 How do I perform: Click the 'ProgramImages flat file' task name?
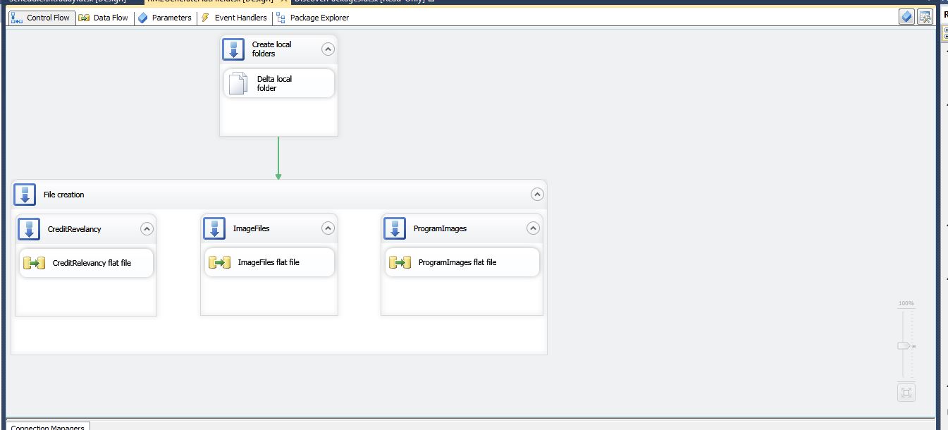(457, 262)
